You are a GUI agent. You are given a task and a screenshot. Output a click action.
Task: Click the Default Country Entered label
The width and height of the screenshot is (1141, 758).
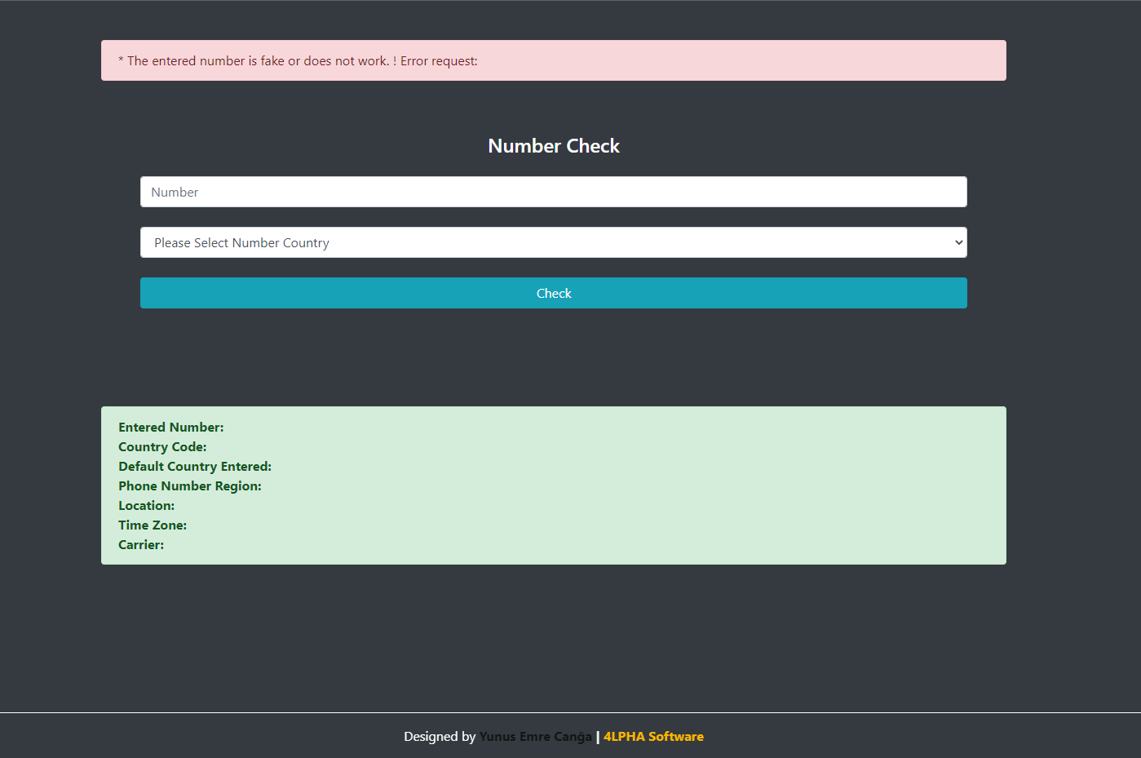(195, 466)
